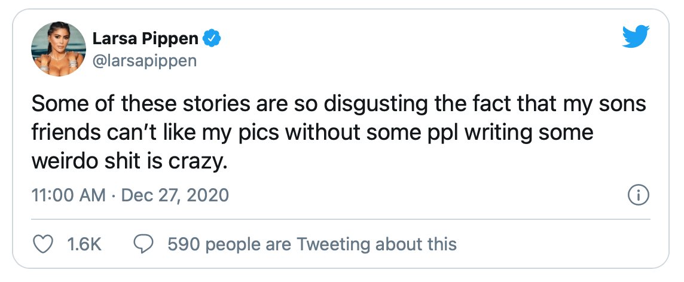Click the 1.6K likes count
The image size is (684, 282).
(x=84, y=244)
